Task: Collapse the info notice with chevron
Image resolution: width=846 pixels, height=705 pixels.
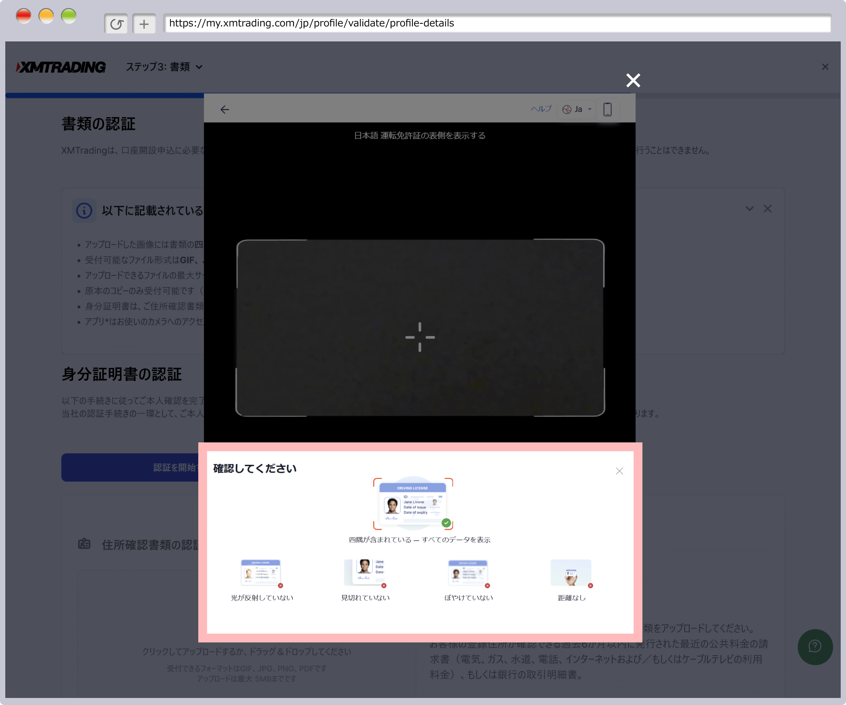Action: tap(750, 208)
